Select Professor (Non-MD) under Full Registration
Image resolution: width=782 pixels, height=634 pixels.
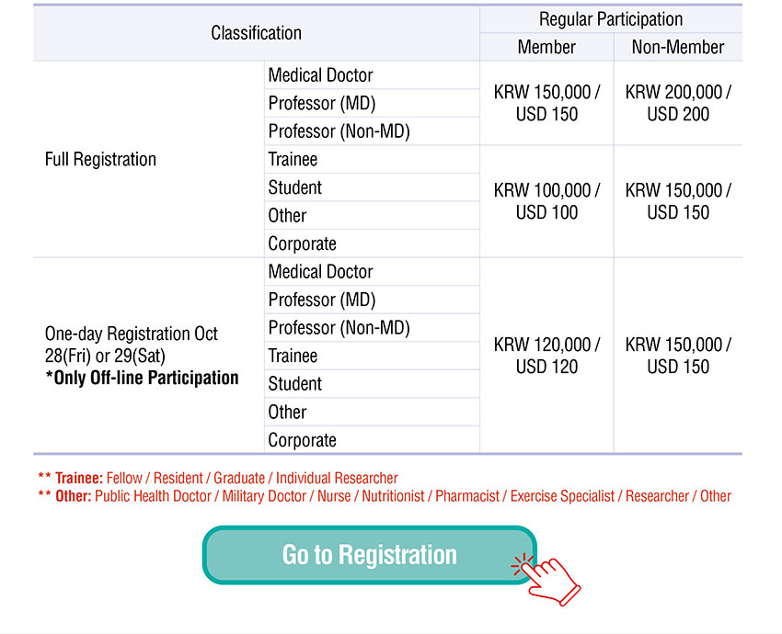click(x=339, y=131)
